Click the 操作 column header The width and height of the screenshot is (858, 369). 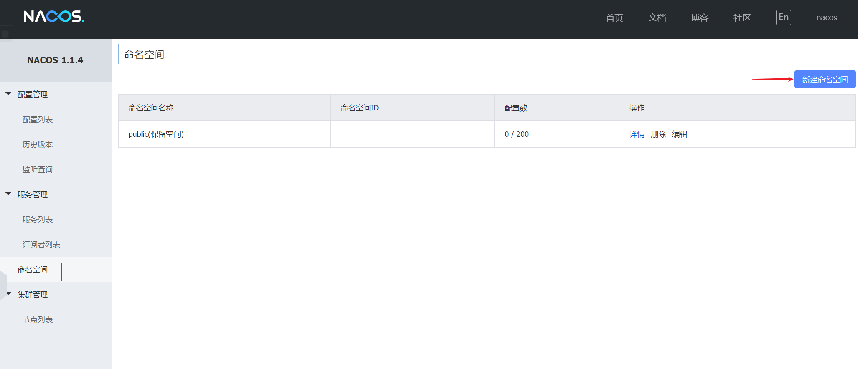tap(737, 108)
